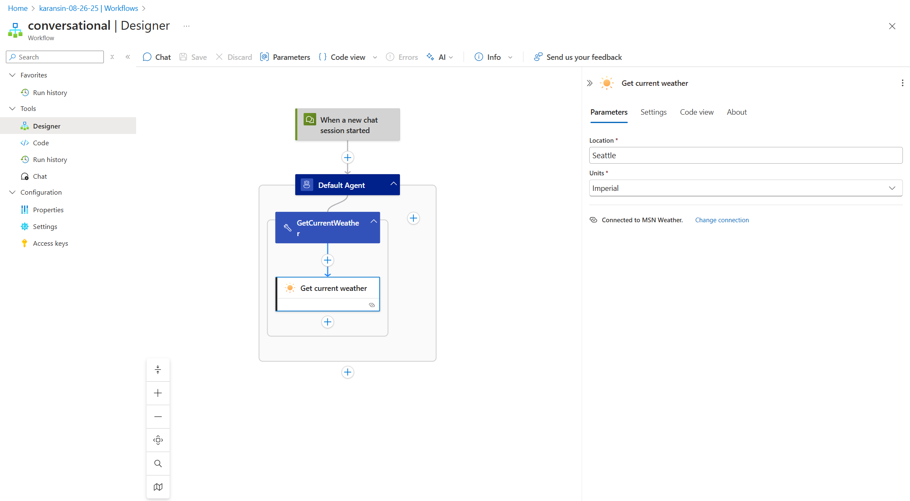Collapse the left navigation sidebar

coord(128,57)
